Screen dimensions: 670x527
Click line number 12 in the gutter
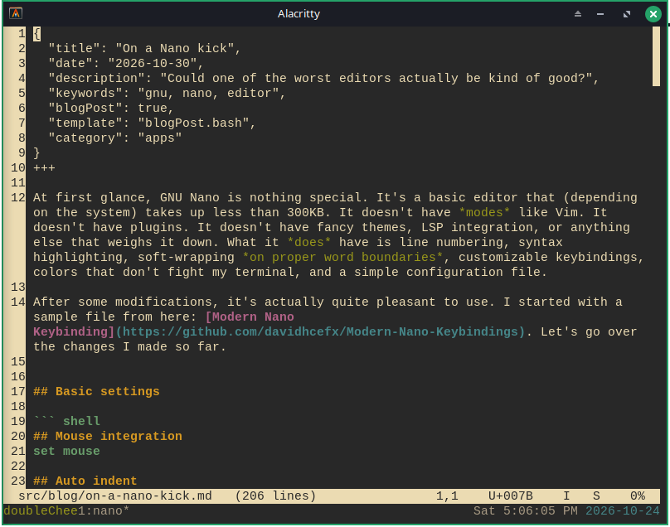coord(18,198)
